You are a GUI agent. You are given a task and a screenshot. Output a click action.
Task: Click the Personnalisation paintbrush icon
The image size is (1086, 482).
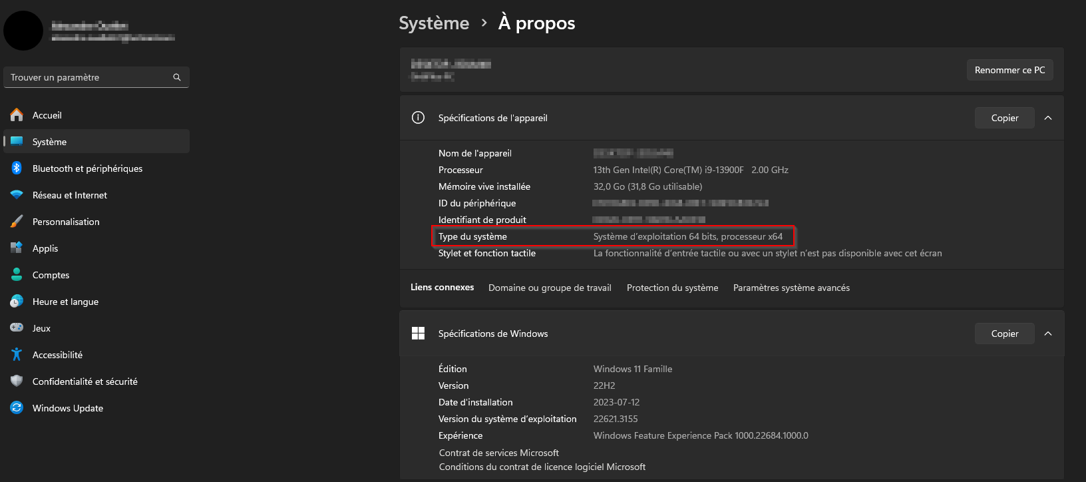(x=17, y=222)
